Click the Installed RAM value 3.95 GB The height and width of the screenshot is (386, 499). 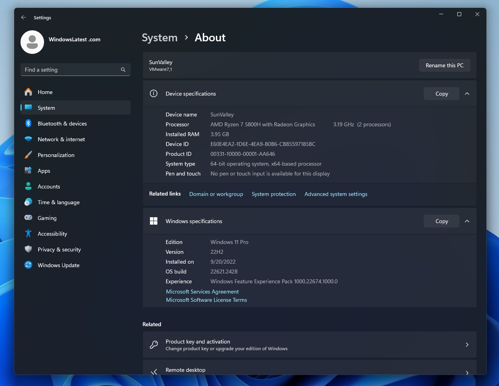tap(220, 134)
